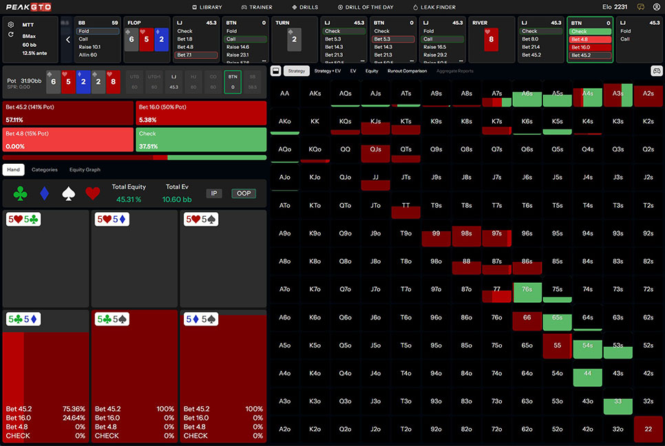Open the chat feedback icon near Elo

tap(641, 7)
